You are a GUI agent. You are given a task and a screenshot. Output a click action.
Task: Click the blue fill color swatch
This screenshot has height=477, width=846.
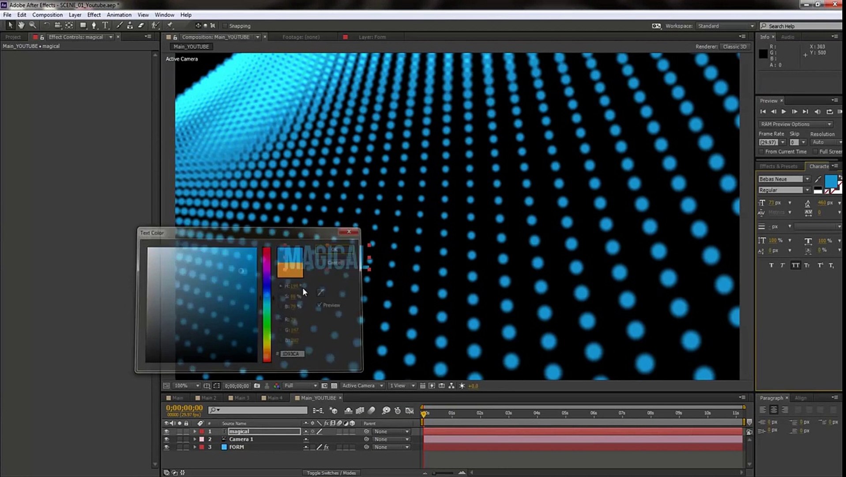click(x=831, y=181)
